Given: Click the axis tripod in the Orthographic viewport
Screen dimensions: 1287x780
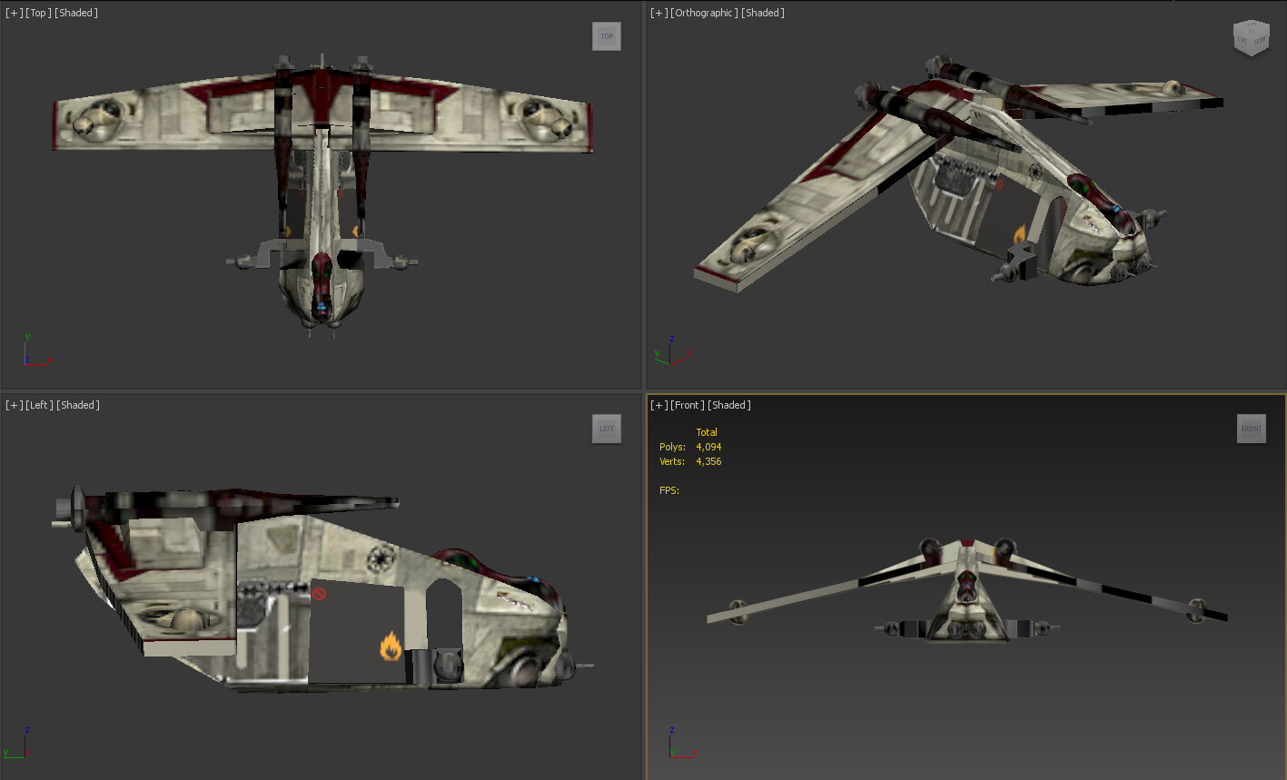Looking at the screenshot, I should pyautogui.click(x=672, y=351).
